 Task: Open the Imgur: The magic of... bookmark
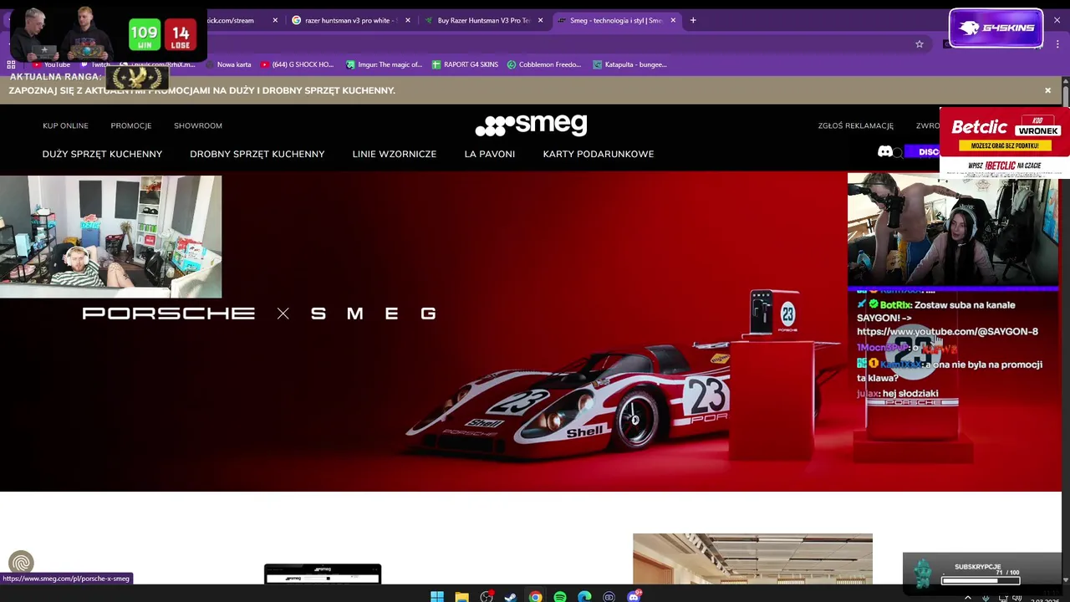pos(384,64)
